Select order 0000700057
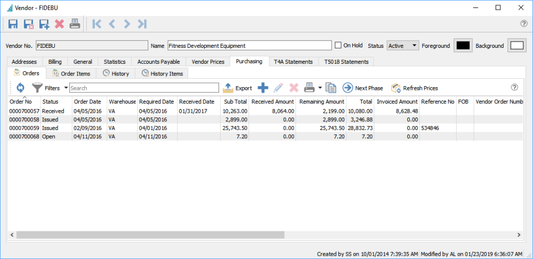 click(266, 111)
